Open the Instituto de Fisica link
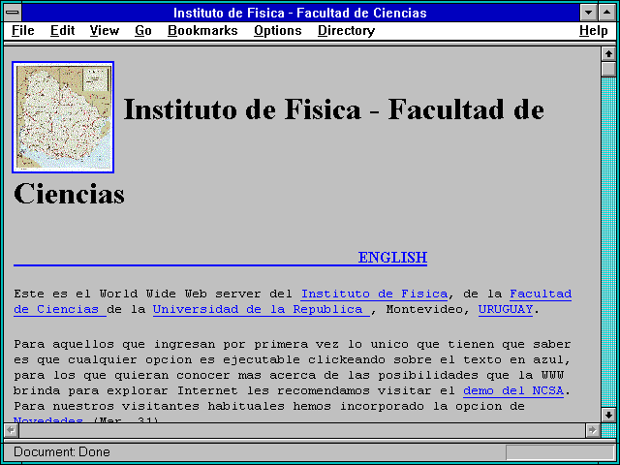 coord(374,294)
